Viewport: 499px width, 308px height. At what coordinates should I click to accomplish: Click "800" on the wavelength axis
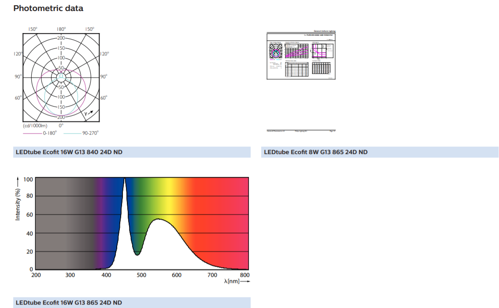(x=245, y=275)
